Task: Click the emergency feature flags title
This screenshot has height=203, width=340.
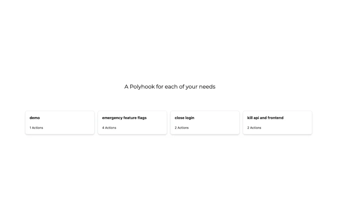Action: [124, 118]
